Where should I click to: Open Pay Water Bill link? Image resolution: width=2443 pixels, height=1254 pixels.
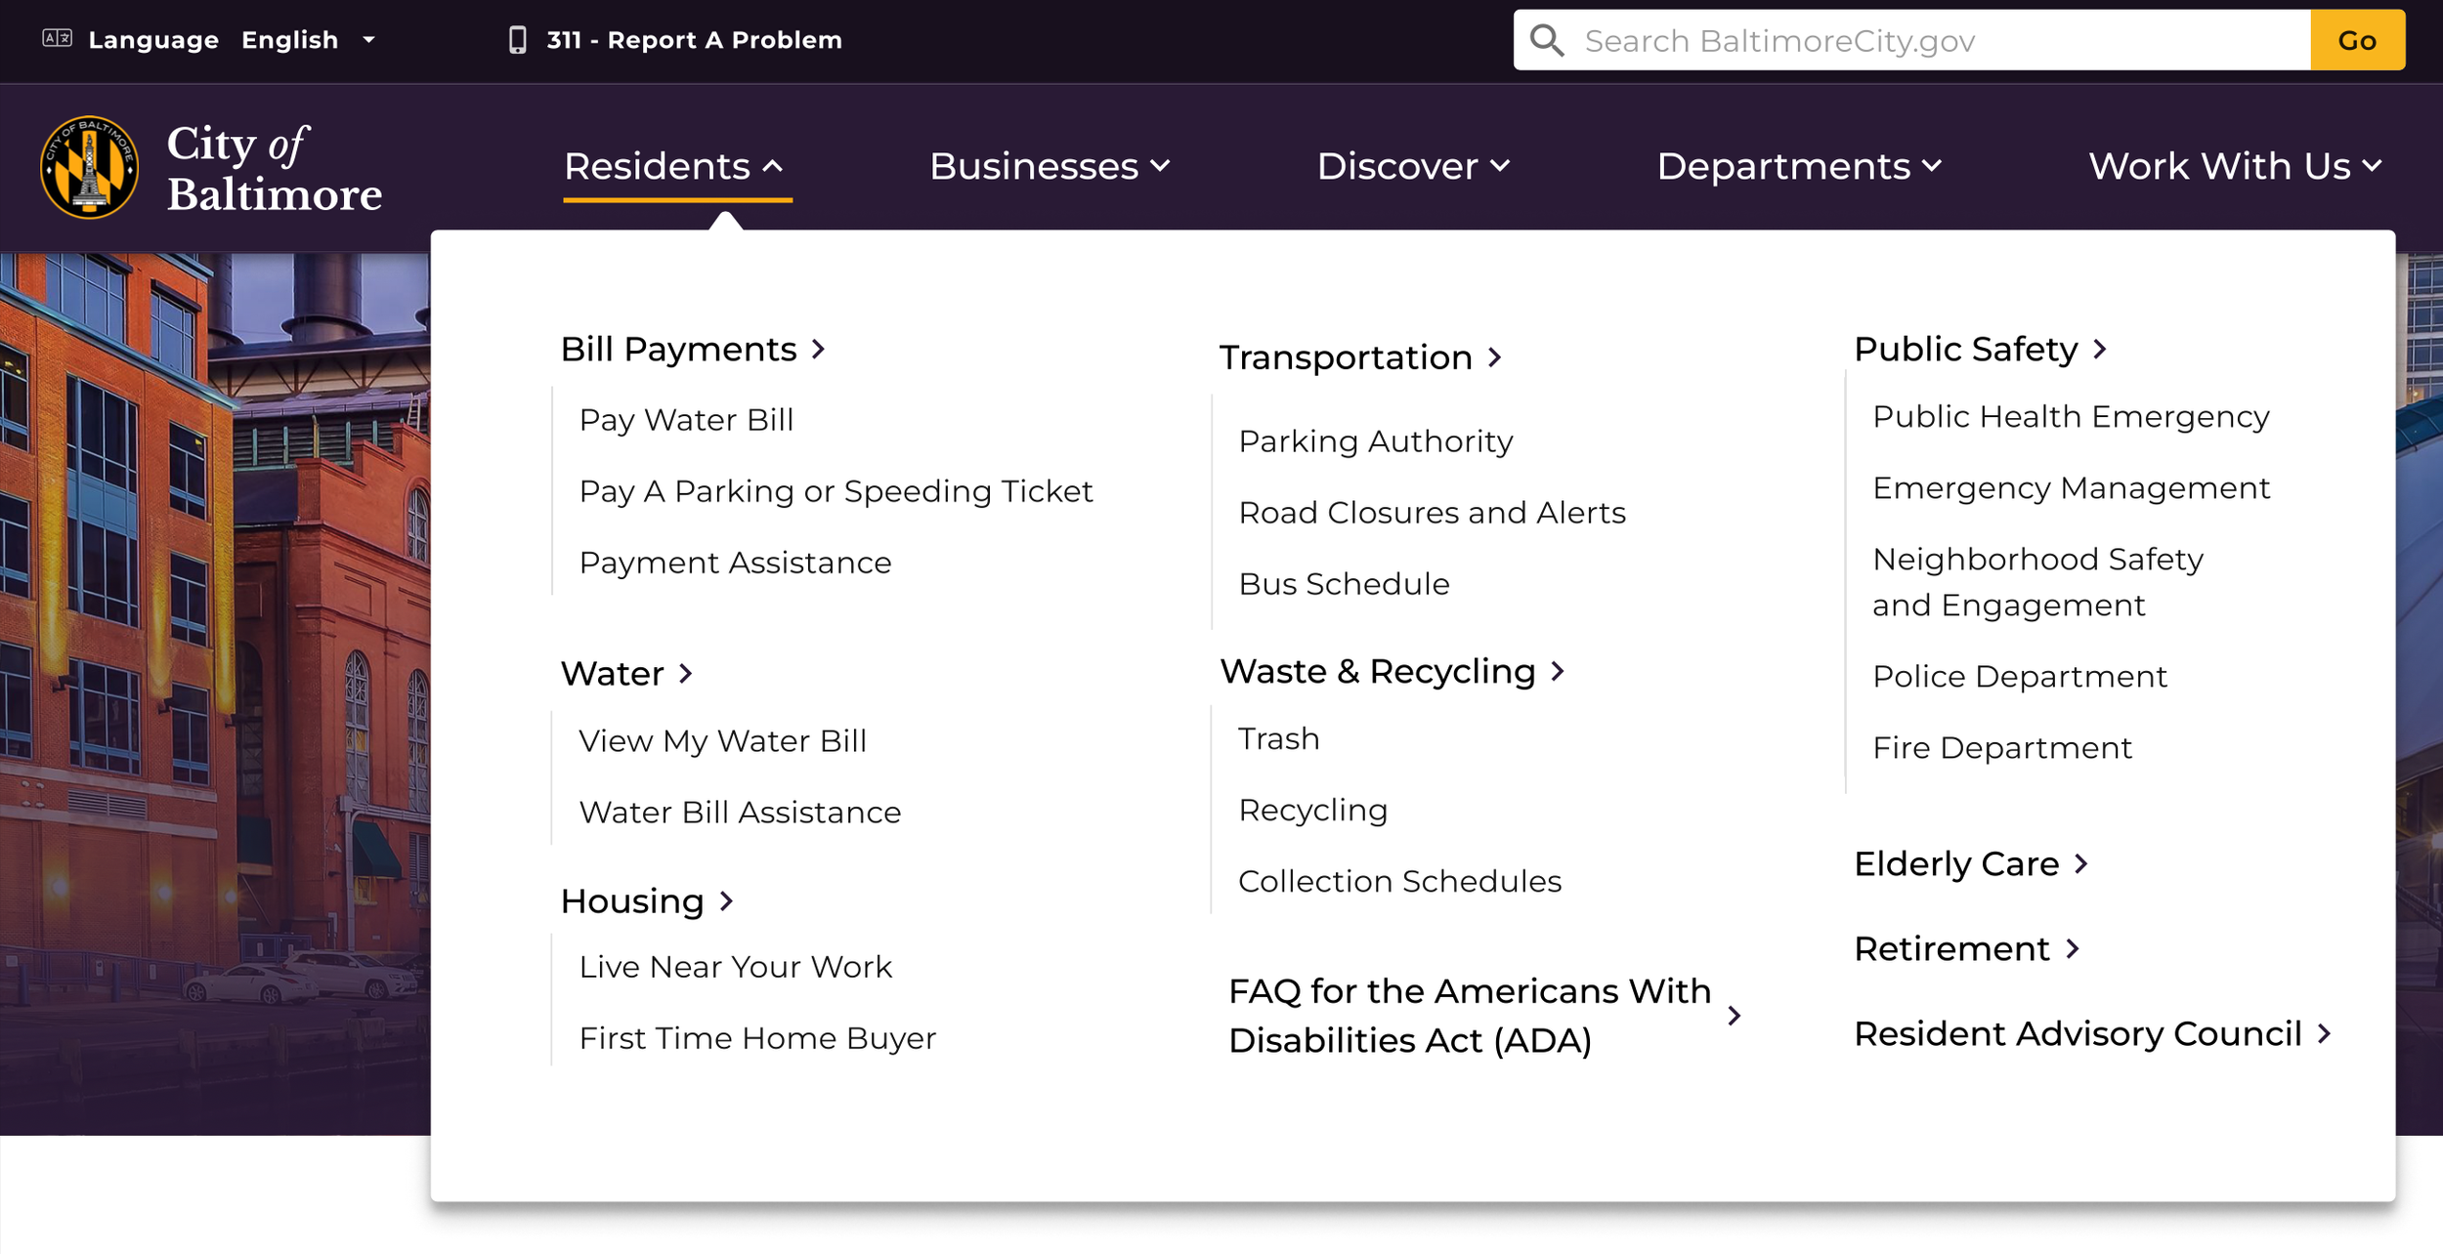(x=686, y=420)
